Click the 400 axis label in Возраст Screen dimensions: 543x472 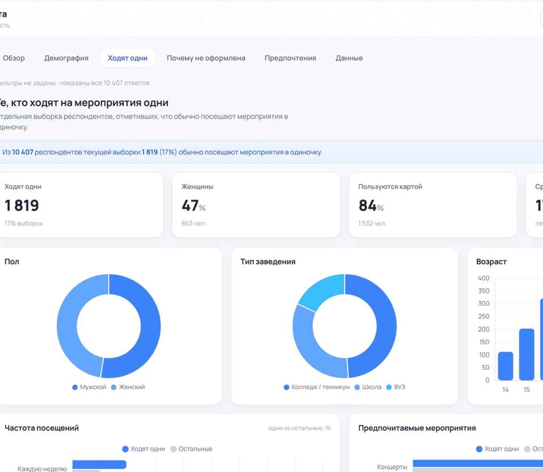(484, 278)
